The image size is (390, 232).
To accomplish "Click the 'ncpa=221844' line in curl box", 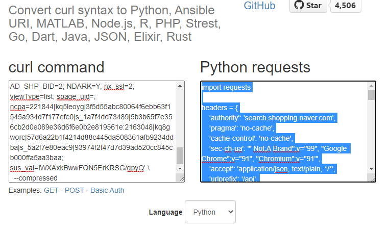I will 90,107.
